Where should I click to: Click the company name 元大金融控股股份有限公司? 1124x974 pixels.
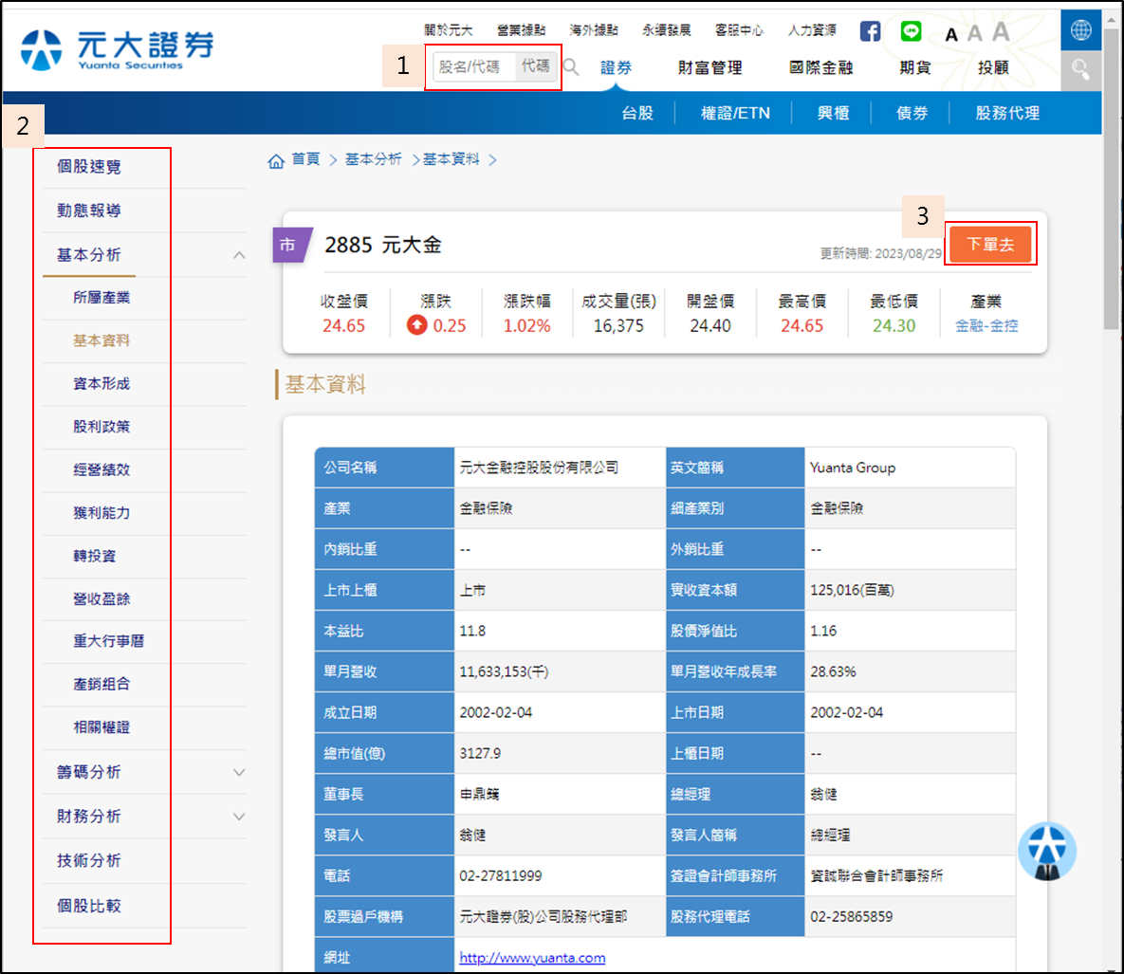click(539, 468)
